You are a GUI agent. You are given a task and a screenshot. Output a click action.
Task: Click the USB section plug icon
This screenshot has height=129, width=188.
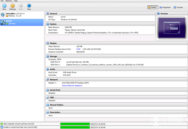tap(48, 97)
